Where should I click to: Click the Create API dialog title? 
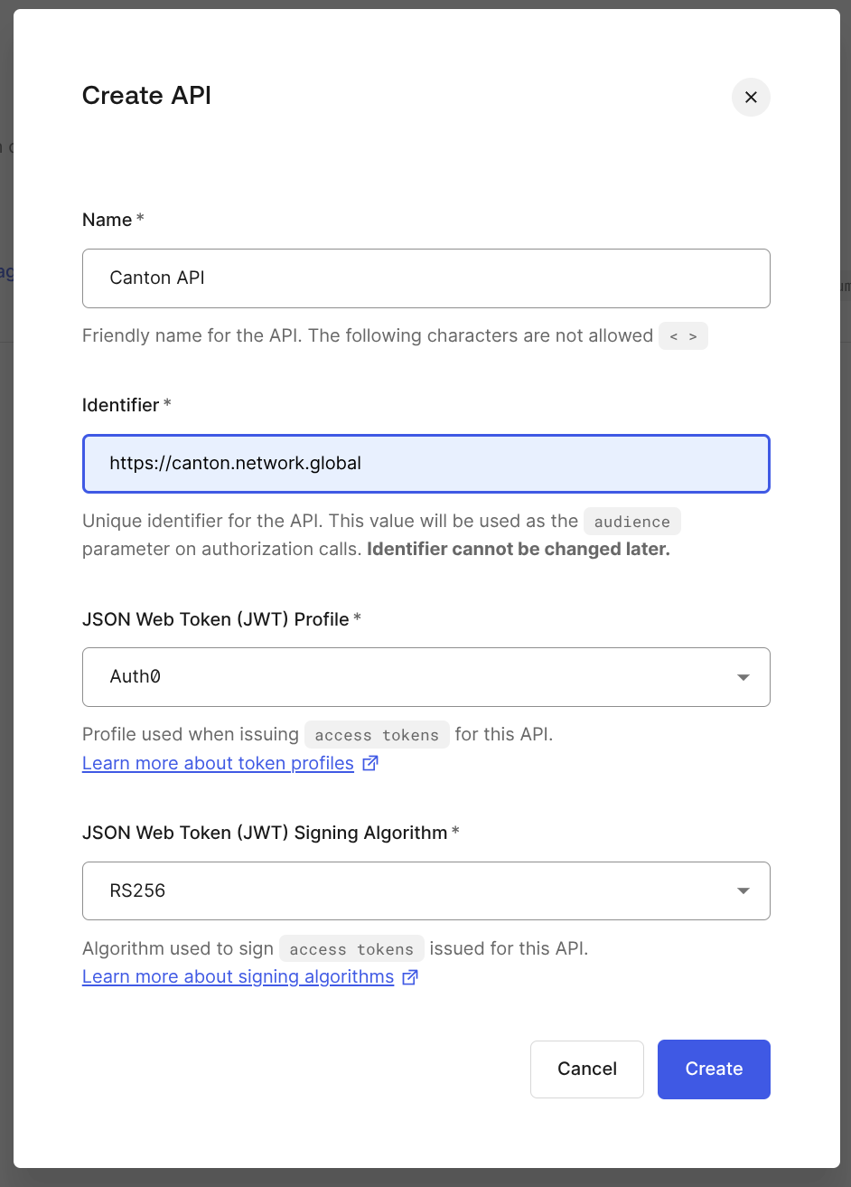tap(146, 96)
